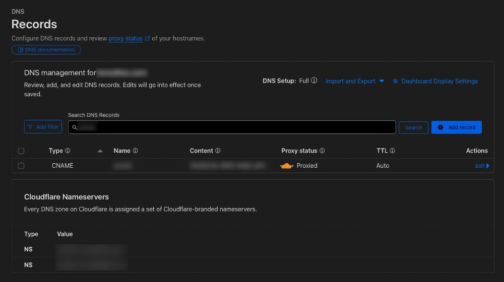Click the TTL column header text
The image size is (504, 282).
tap(382, 151)
